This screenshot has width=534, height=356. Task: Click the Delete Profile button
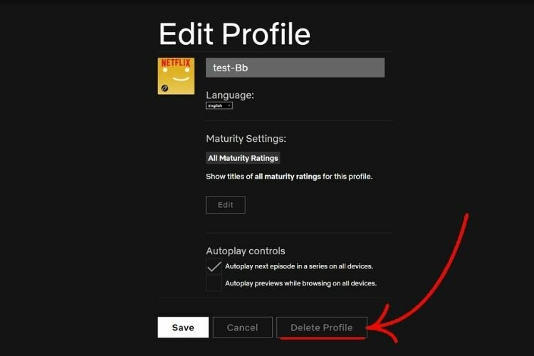pyautogui.click(x=322, y=328)
